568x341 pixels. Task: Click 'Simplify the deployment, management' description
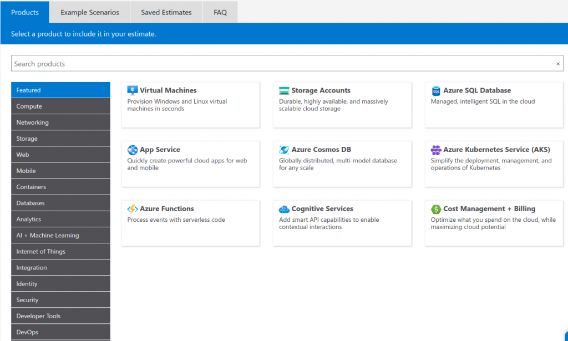(491, 164)
